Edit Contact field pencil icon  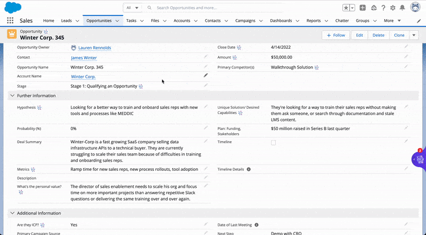206,57
